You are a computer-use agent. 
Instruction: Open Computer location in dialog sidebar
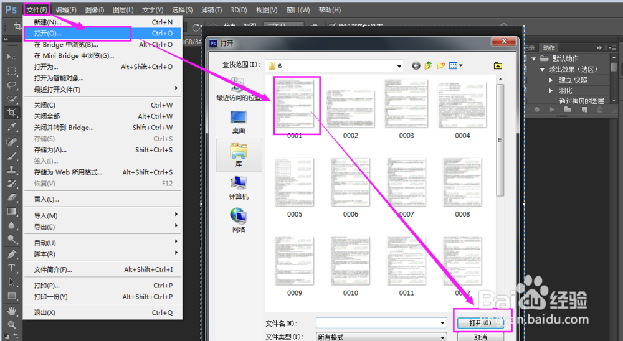click(x=239, y=187)
